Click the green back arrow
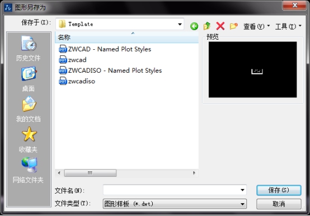Viewport: 310px width, 216px height. tap(194, 26)
